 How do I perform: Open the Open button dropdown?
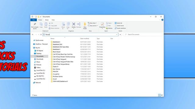[109, 23]
